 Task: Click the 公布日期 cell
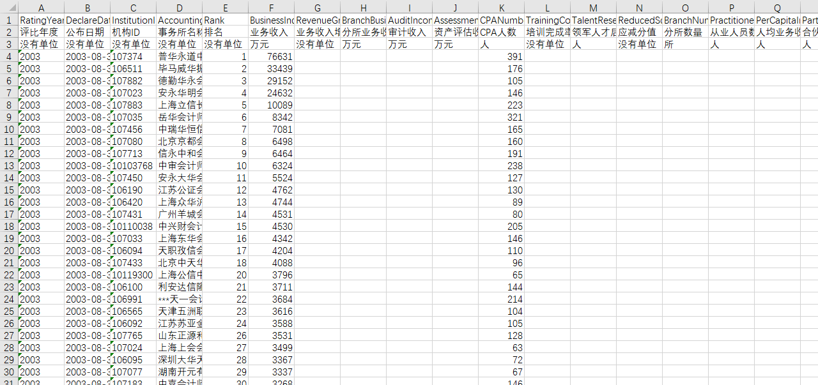tap(88, 32)
